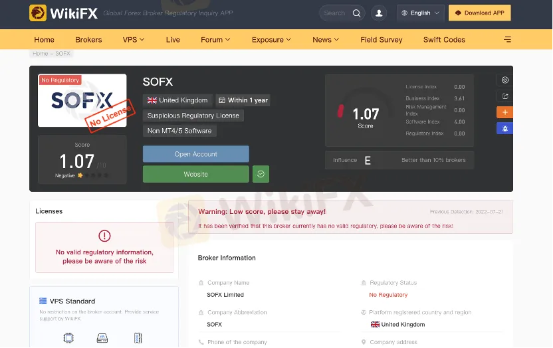553x348 pixels.
Task: Expand the Exposure menu dropdown
Action: pyautogui.click(x=271, y=39)
